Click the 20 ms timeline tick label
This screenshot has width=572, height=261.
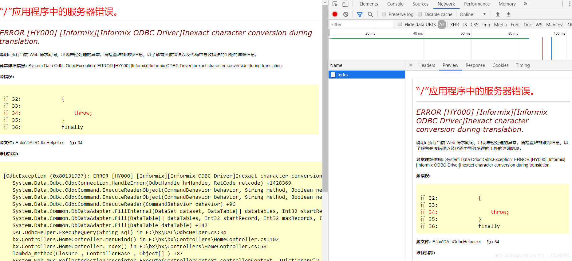click(x=370, y=33)
